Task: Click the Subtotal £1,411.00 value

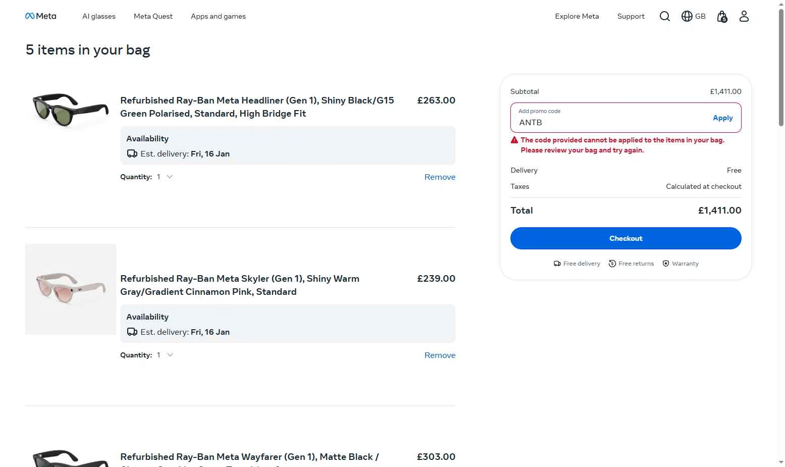Action: click(x=725, y=91)
